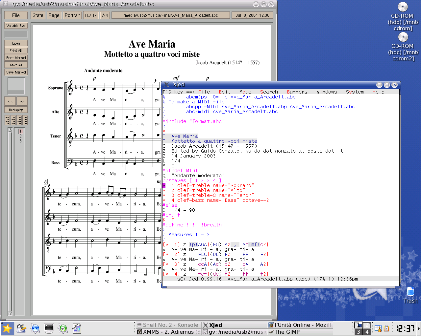421x336 pixels.
Task: Switch to virtual desktop 4 in the pager
Action: click(x=367, y=332)
